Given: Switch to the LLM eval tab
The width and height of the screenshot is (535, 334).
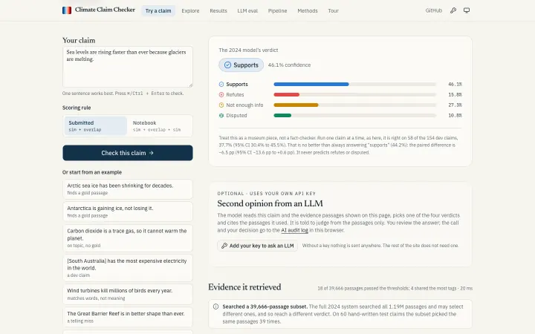Looking at the screenshot, I should 247,10.
